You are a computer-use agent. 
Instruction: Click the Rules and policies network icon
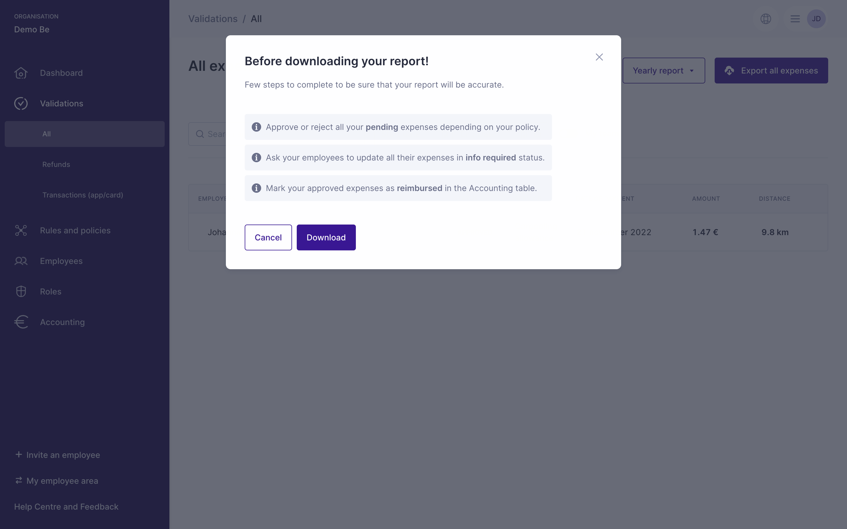[21, 231]
